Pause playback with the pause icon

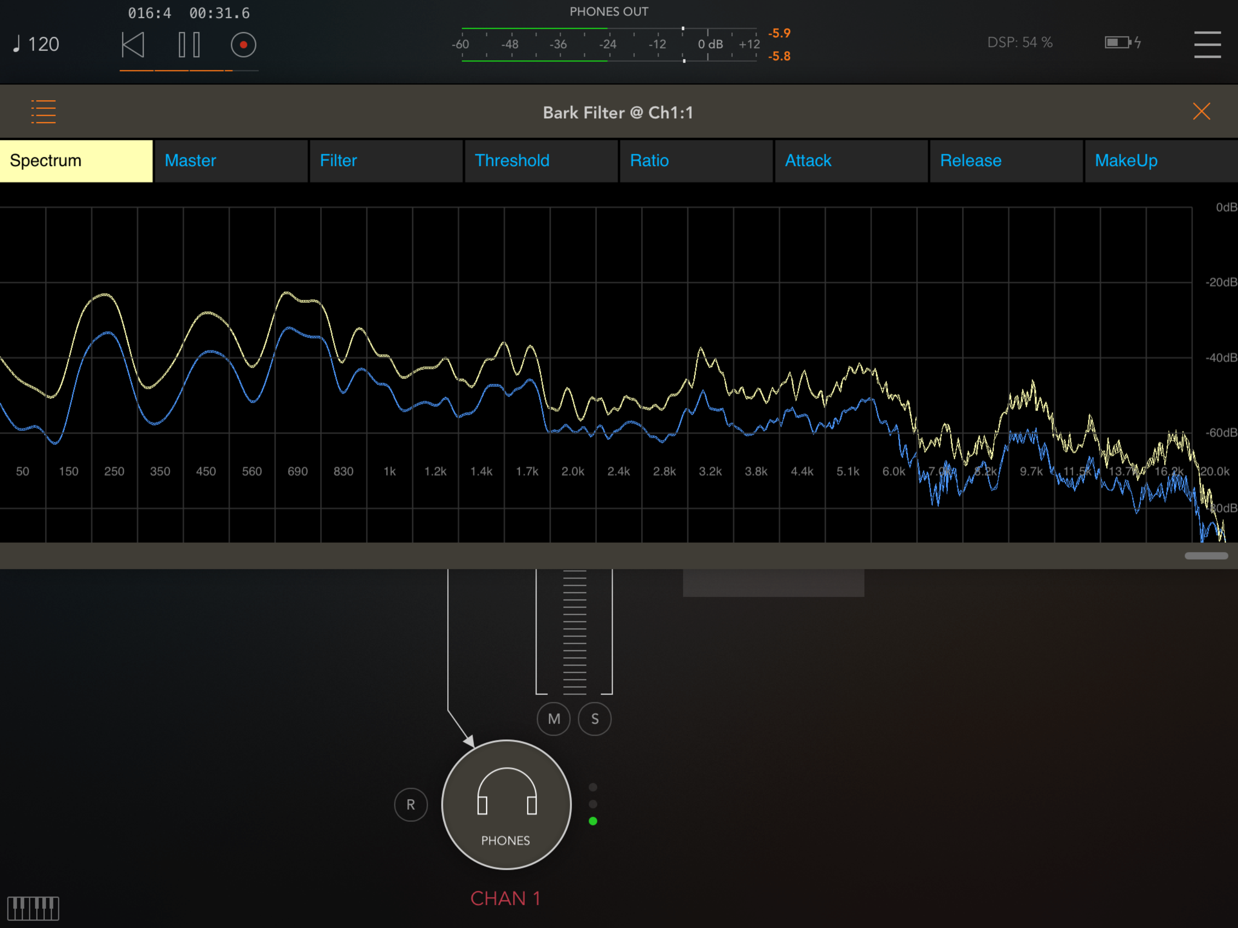coord(189,45)
